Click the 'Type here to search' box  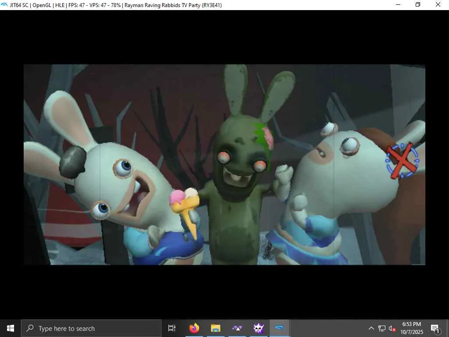(91, 328)
